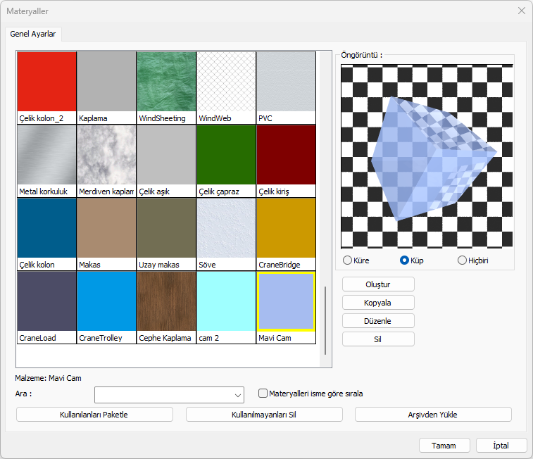Select the Çelik kolon_2 red swatch

pyautogui.click(x=46, y=82)
